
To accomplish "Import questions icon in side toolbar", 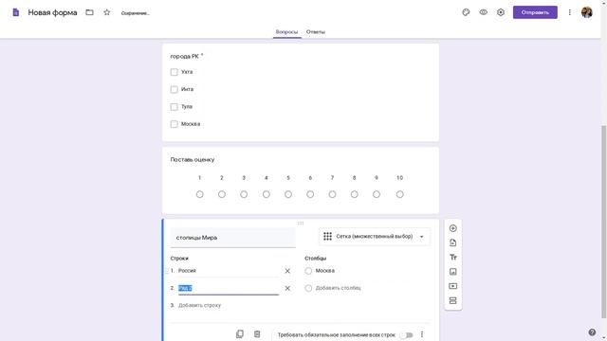I will [453, 242].
